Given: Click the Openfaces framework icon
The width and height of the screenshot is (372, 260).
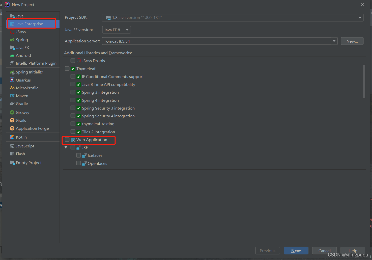Looking at the screenshot, I should point(84,163).
